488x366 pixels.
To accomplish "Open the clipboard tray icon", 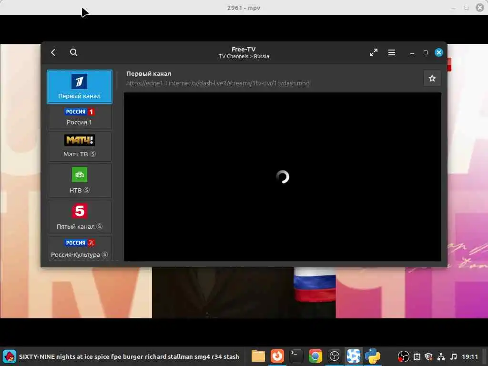I will pos(417,356).
